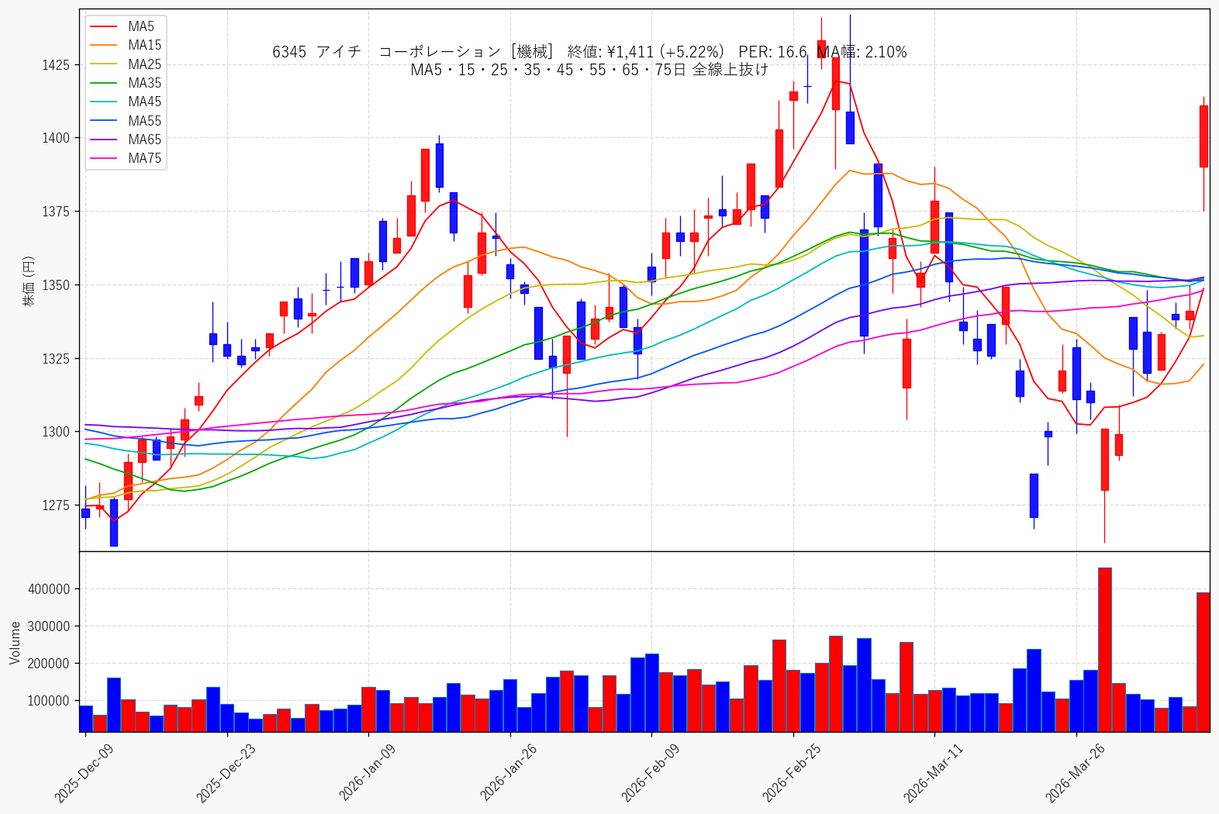Click the green MA35 legend line swatch
The height and width of the screenshot is (814, 1219).
tap(104, 83)
